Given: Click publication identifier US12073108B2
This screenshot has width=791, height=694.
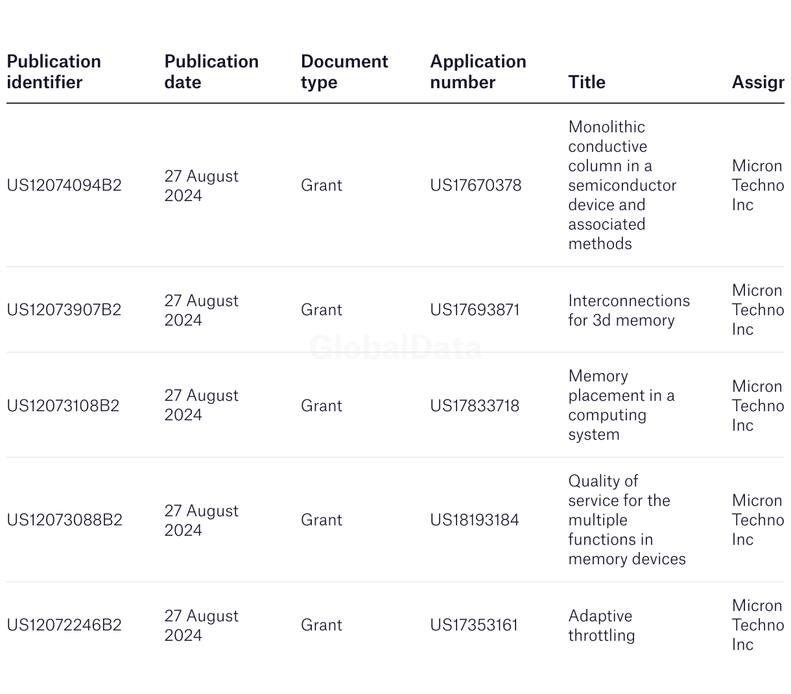Looking at the screenshot, I should (x=63, y=406).
